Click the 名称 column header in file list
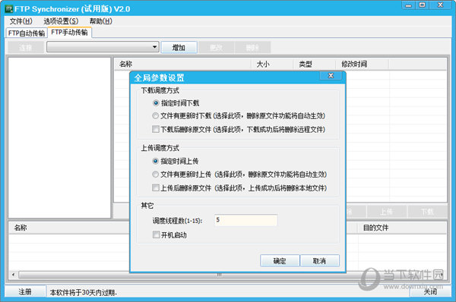456x302 pixels. click(x=182, y=64)
